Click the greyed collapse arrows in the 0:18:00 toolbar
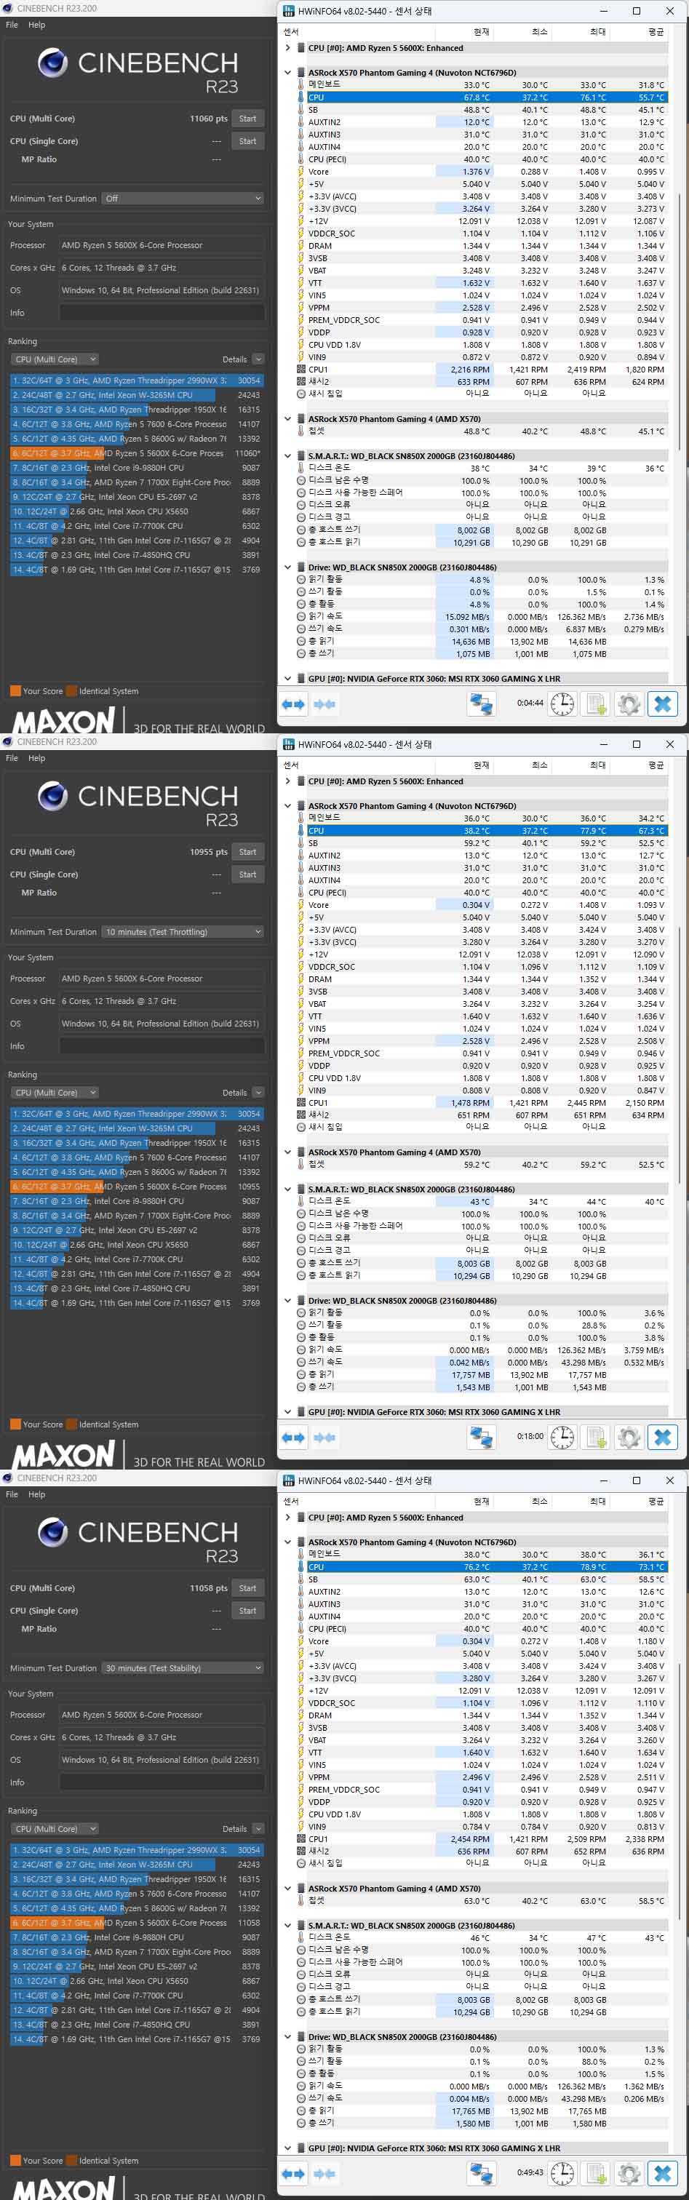This screenshot has width=689, height=2200. pyautogui.click(x=324, y=1438)
